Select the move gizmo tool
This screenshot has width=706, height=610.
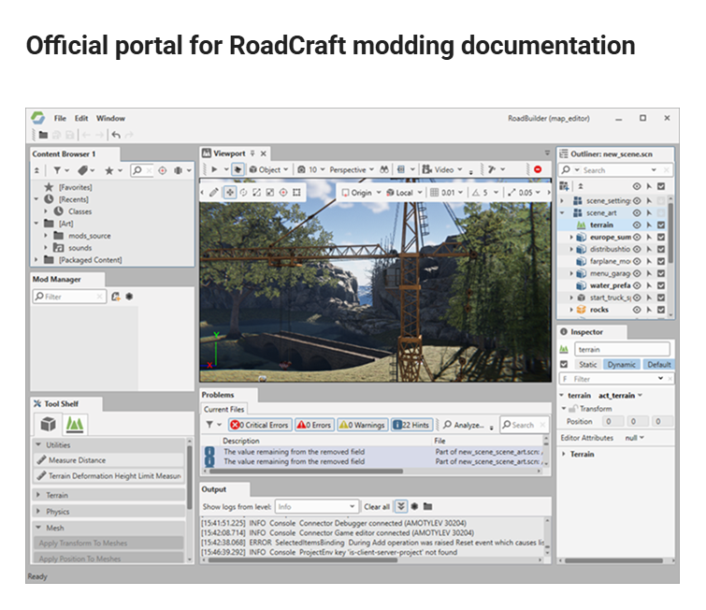[x=230, y=193]
